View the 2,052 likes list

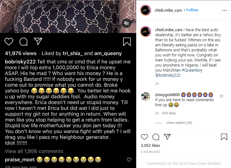tap(150, 146)
